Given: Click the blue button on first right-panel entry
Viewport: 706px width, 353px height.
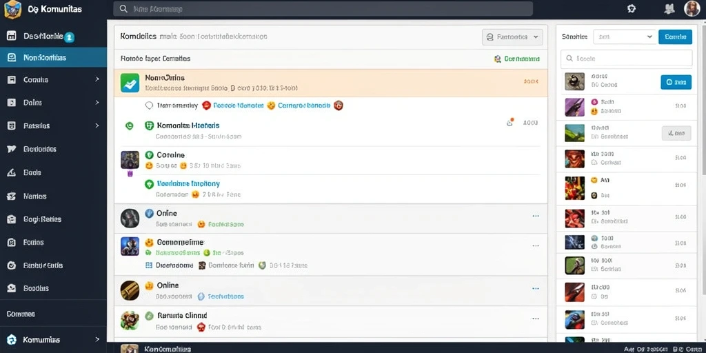Looking at the screenshot, I should 676,82.
